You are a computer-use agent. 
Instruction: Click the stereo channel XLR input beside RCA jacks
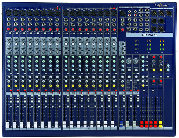pyautogui.click(x=122, y=13)
